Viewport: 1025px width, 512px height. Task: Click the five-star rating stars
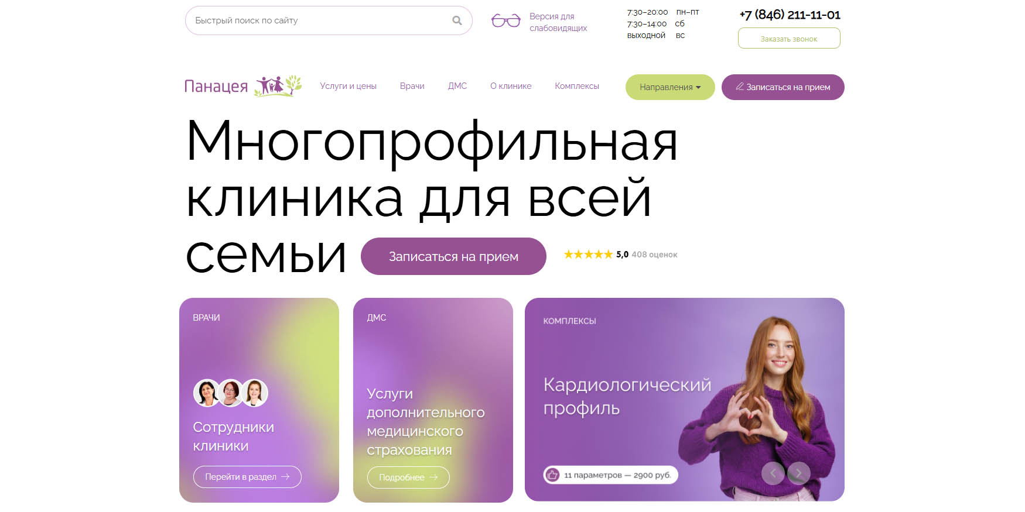click(x=588, y=254)
